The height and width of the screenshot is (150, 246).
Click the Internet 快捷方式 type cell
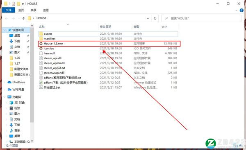coord(145,83)
